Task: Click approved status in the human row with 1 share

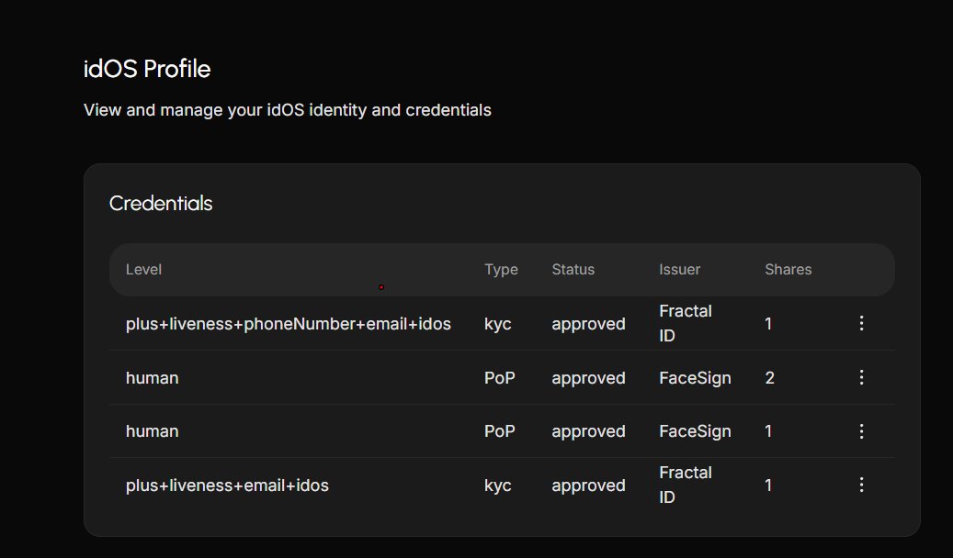Action: click(588, 431)
